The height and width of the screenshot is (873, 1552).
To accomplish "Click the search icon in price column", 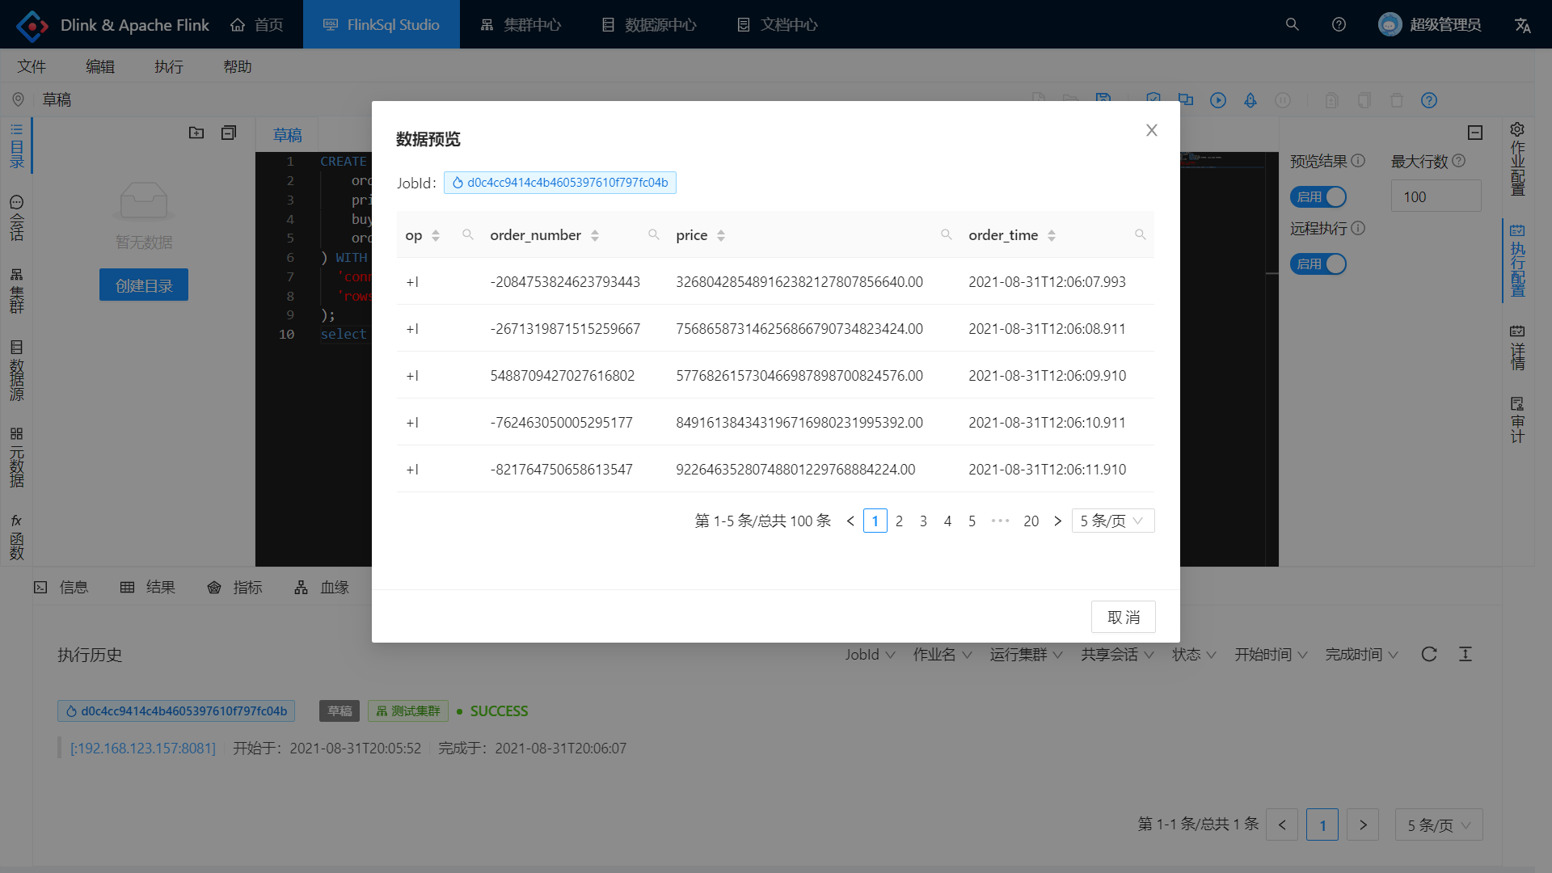I will click(946, 234).
